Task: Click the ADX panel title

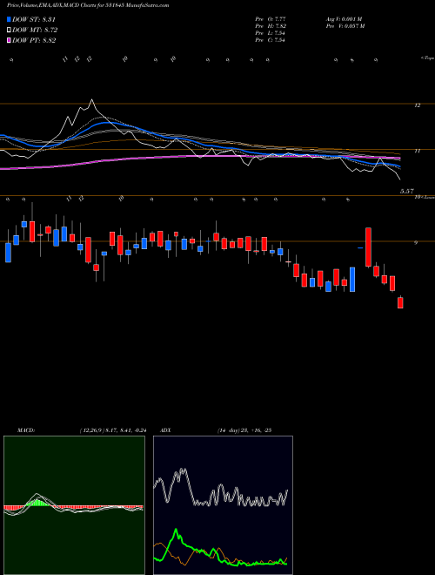Action: 167,430
